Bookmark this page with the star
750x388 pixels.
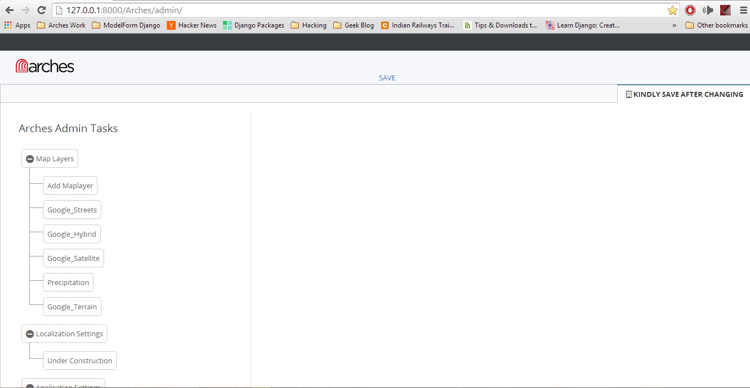coord(672,10)
